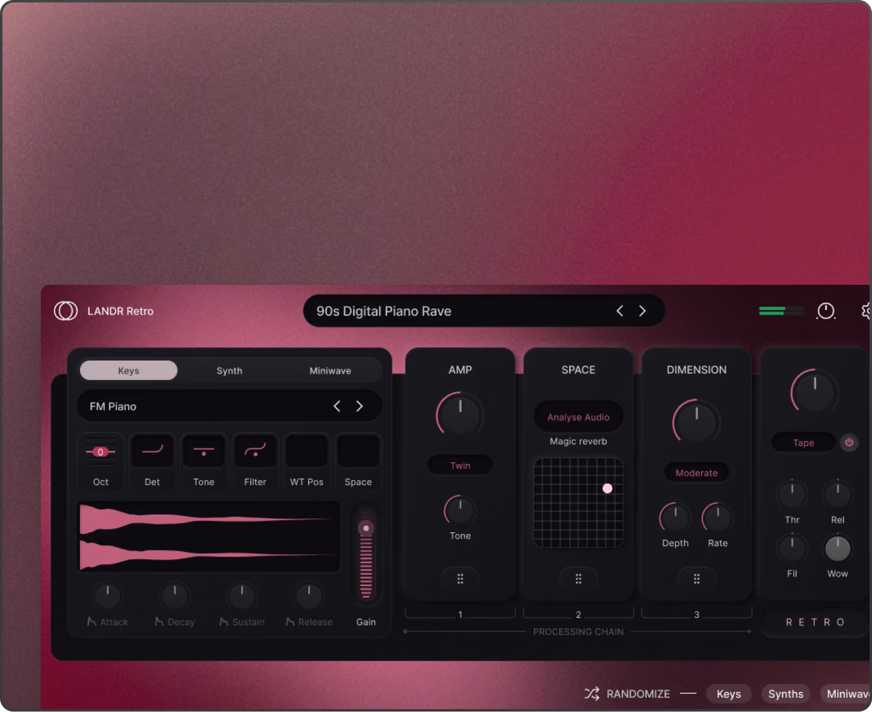The image size is (872, 712).
Task: Click the Decay knob
Action: pos(175,596)
